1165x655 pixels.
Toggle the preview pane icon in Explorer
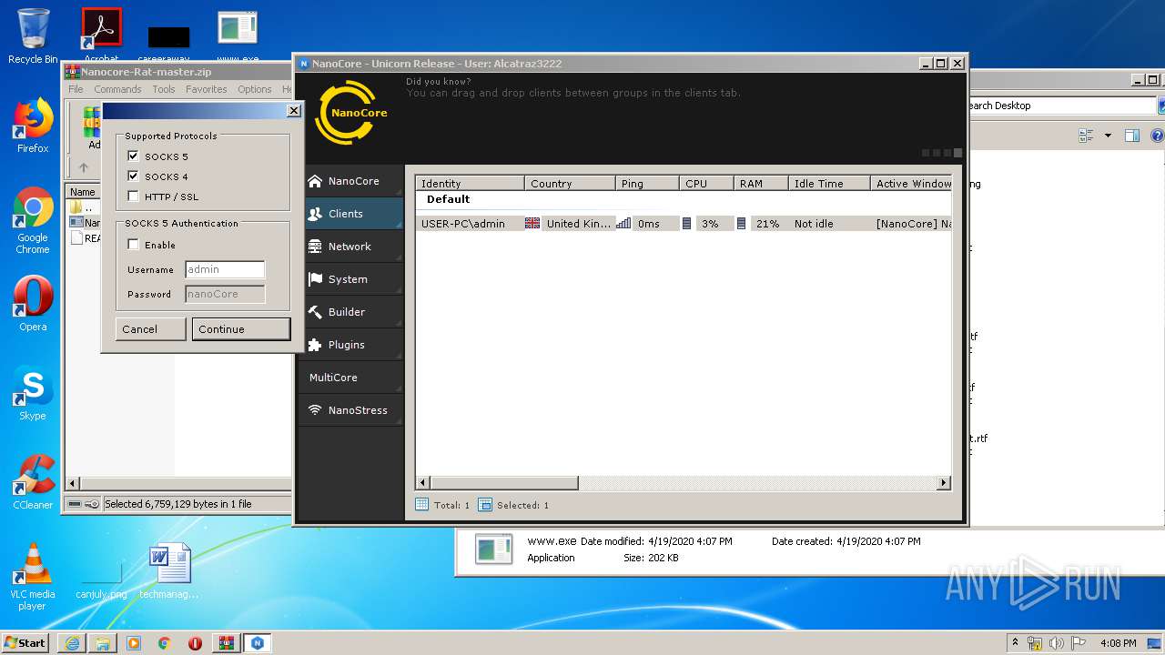point(1131,136)
